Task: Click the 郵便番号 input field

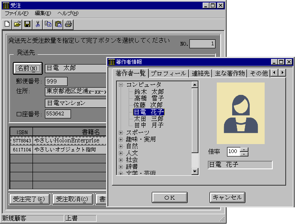Action: tap(56, 81)
